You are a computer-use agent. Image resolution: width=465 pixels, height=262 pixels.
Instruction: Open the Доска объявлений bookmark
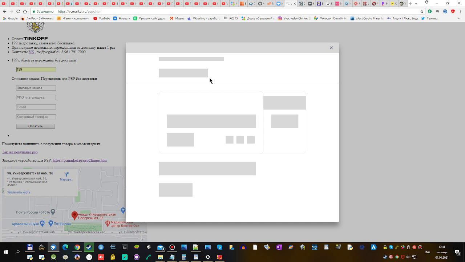258,18
